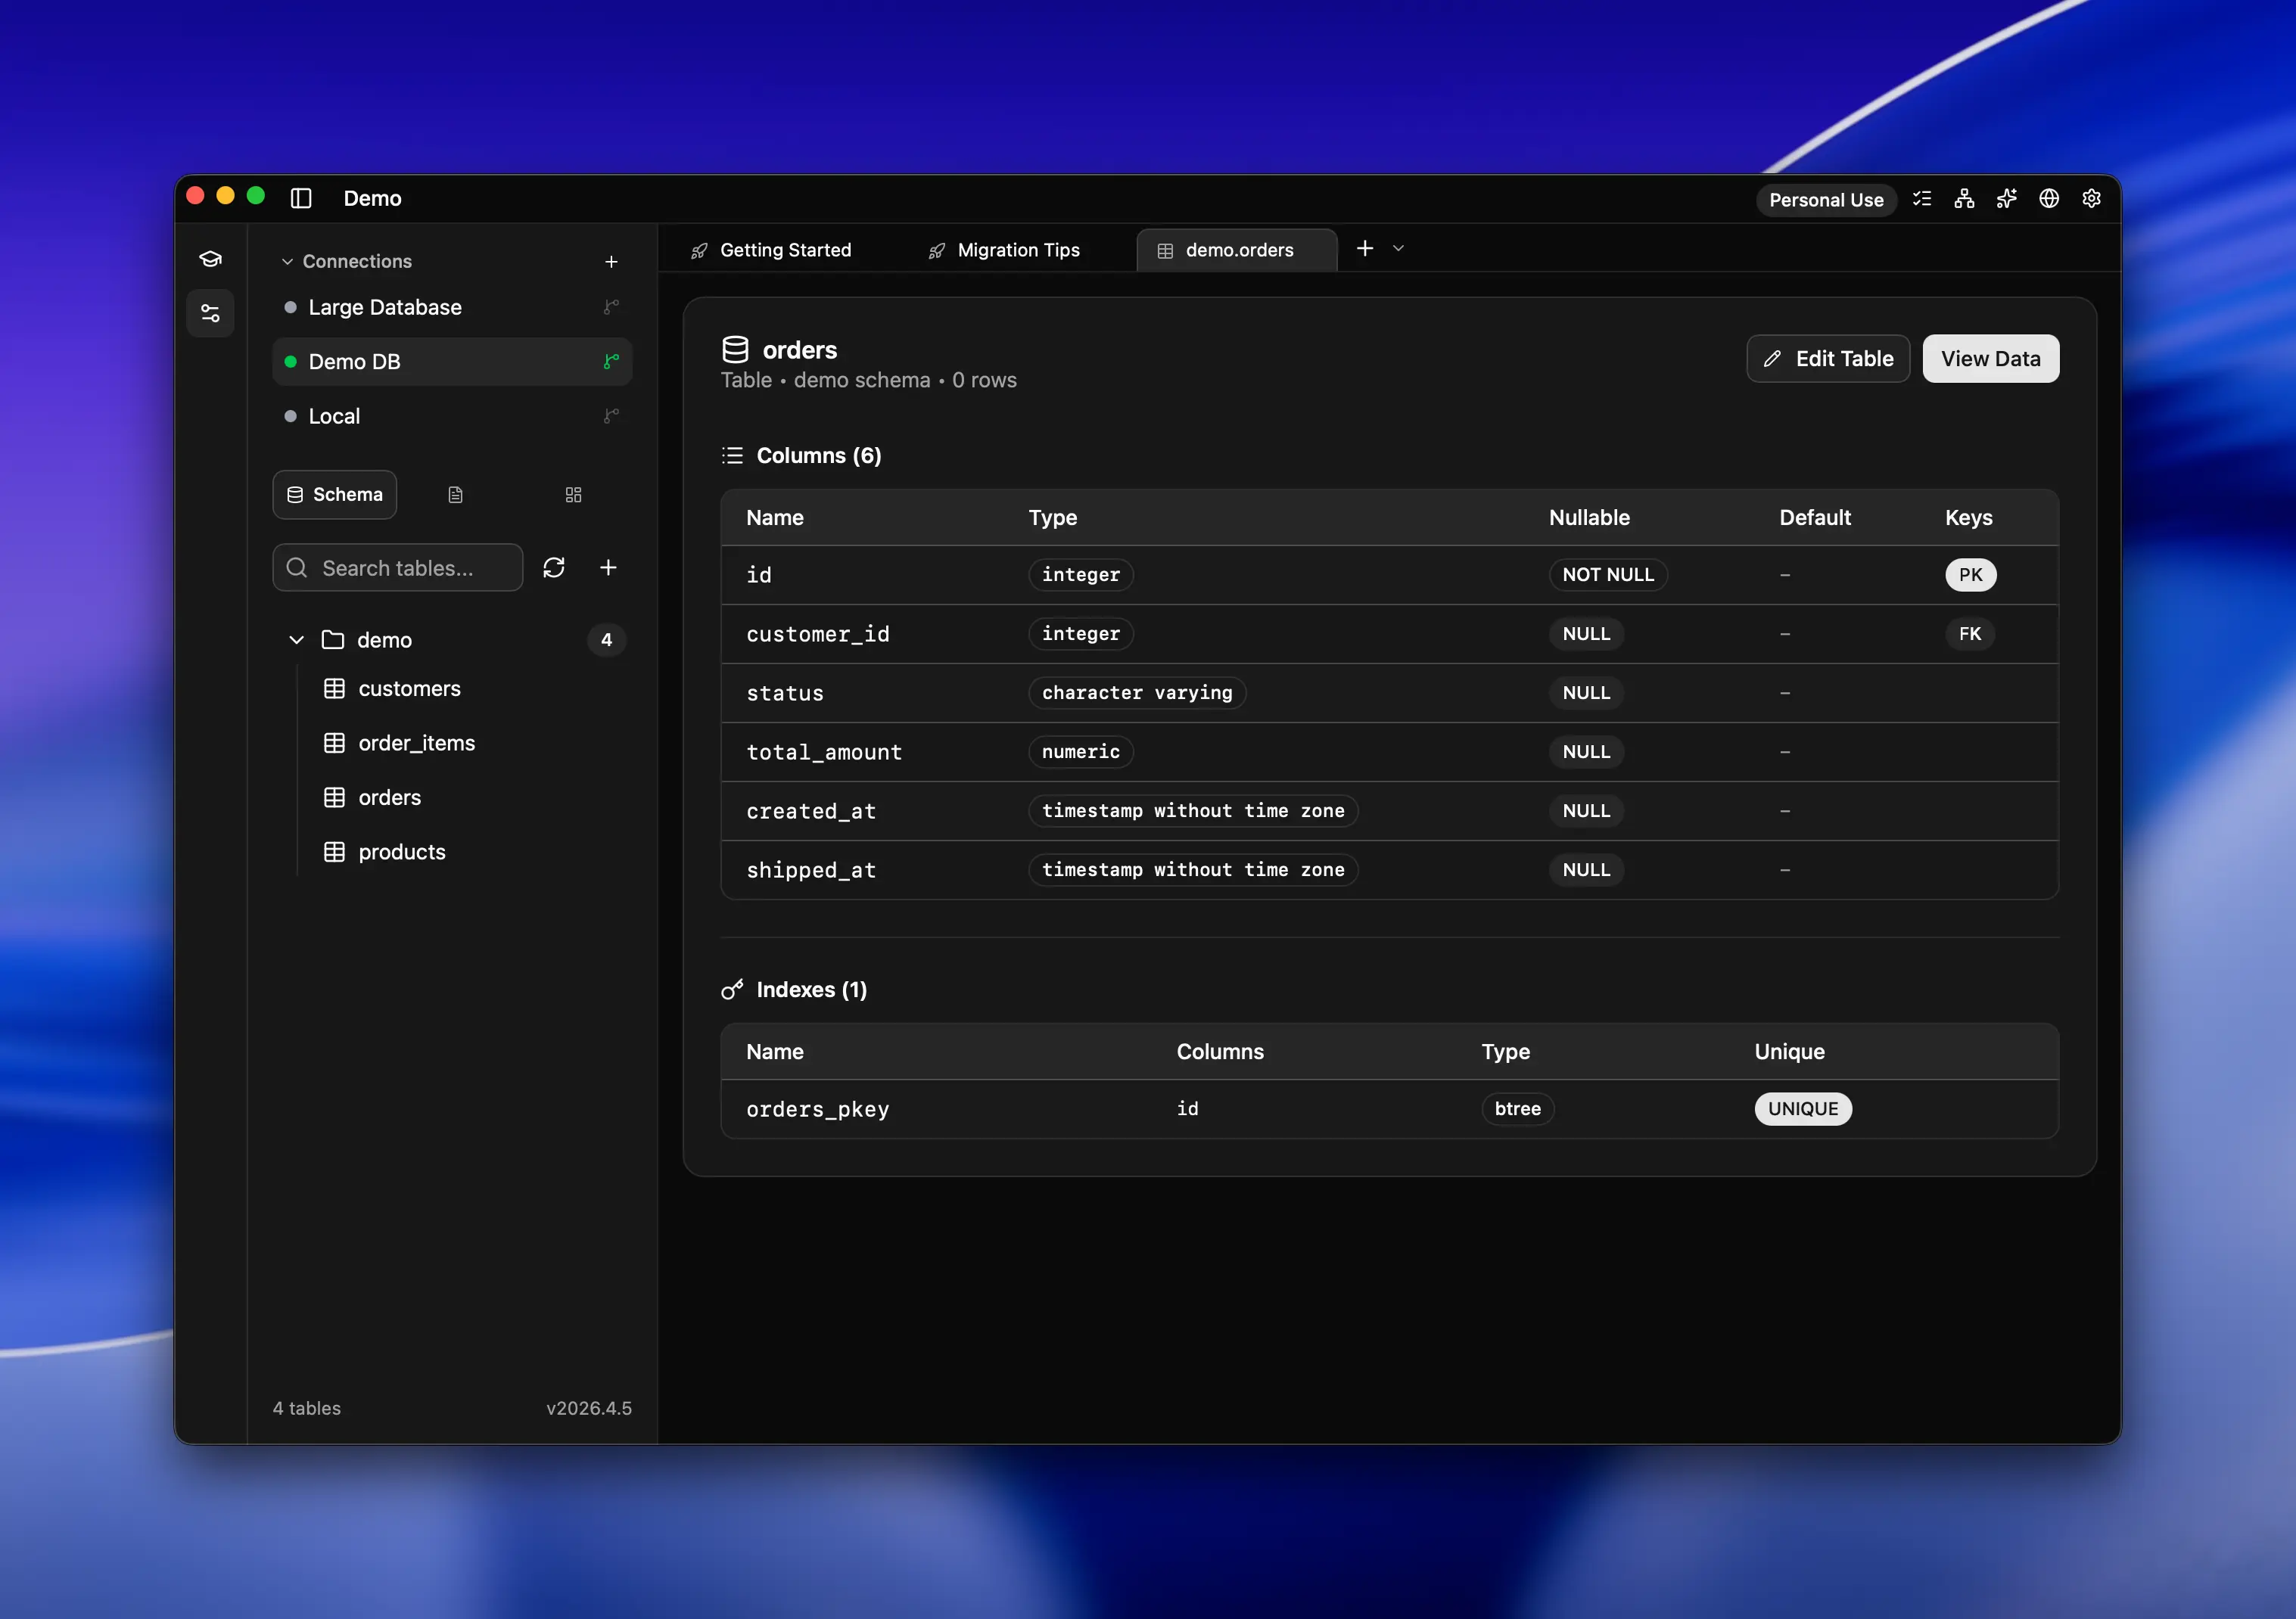Select the order_items table in tree
This screenshot has width=2296, height=1619.
point(416,743)
